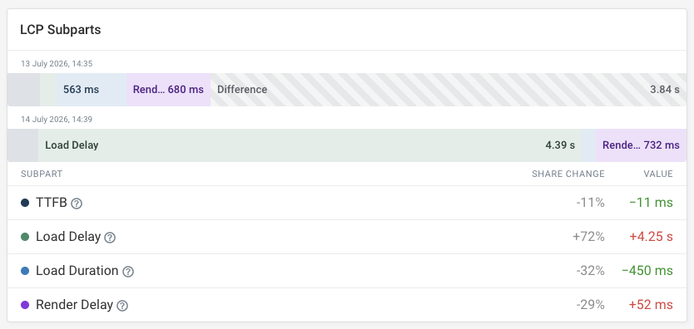Click the Load Delay row label in table
Screen dimensions: 694x329
pos(68,237)
